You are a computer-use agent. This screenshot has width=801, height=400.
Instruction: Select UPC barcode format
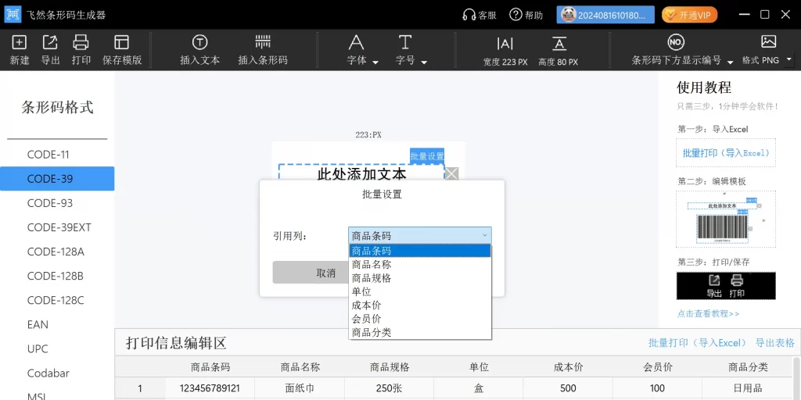coord(57,349)
